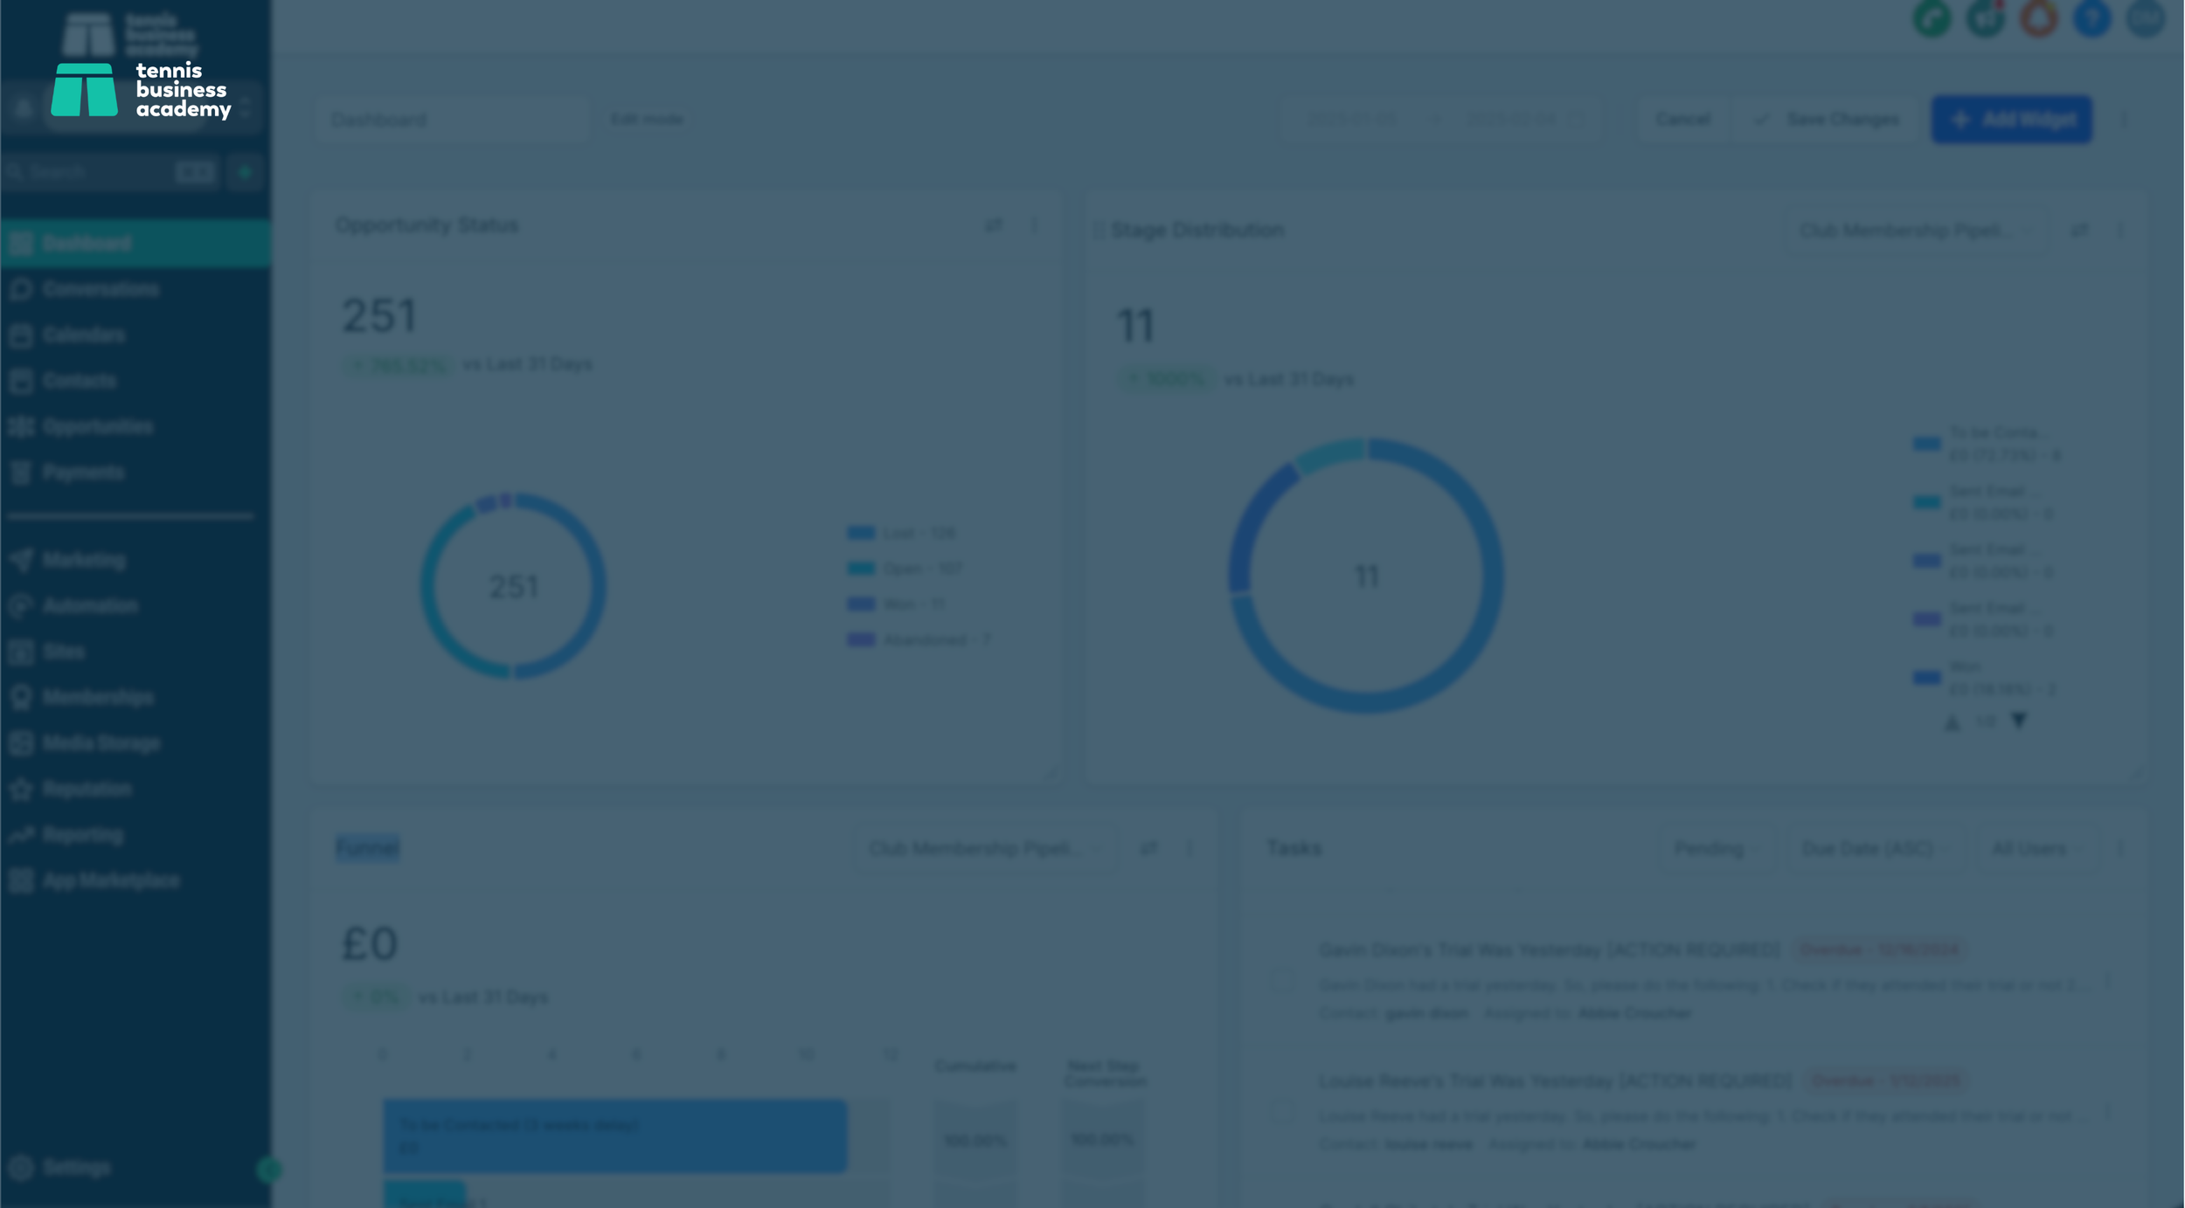The width and height of the screenshot is (2185, 1208).
Task: Open the Due Date (ASC) sort dropdown
Action: coord(1873,848)
